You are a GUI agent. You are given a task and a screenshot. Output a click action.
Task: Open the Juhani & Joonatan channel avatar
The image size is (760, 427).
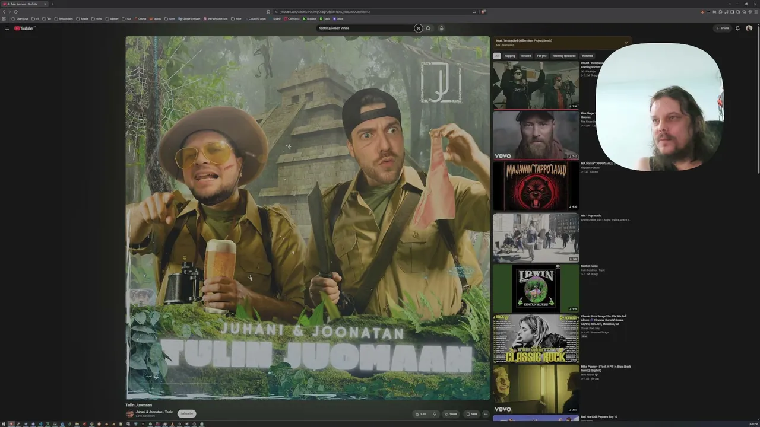[129, 413]
